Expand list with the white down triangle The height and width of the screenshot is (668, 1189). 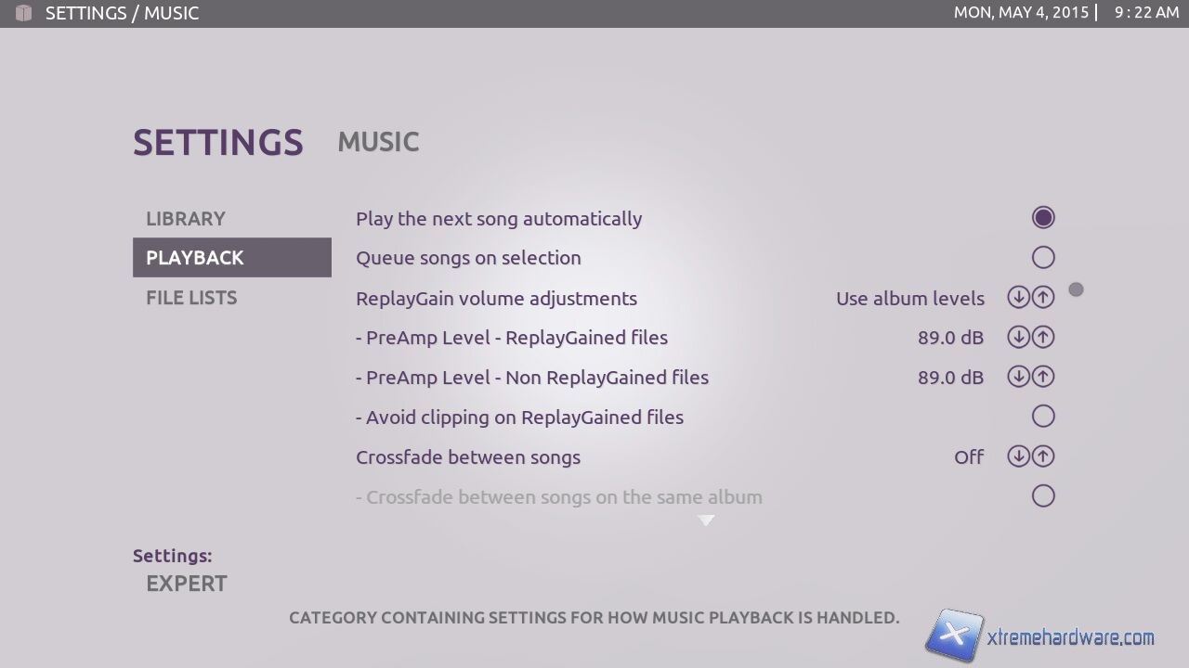706,520
